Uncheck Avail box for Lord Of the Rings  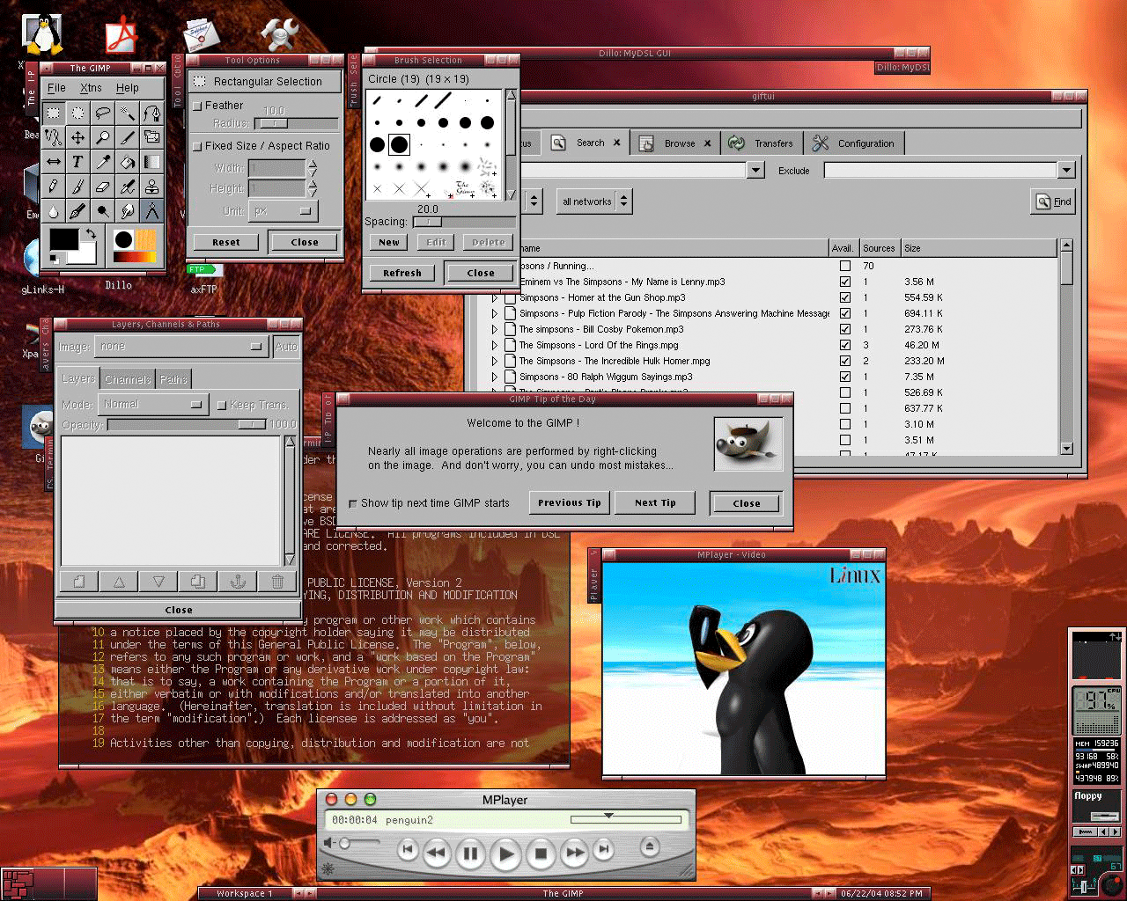pos(845,345)
